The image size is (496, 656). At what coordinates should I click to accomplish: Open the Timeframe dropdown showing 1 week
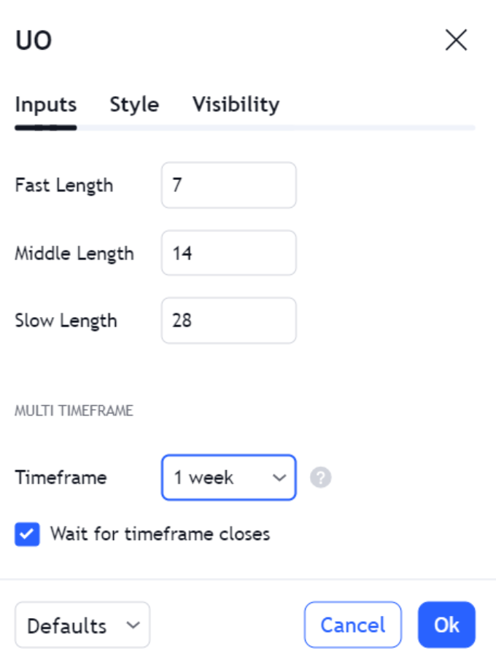pyautogui.click(x=228, y=478)
